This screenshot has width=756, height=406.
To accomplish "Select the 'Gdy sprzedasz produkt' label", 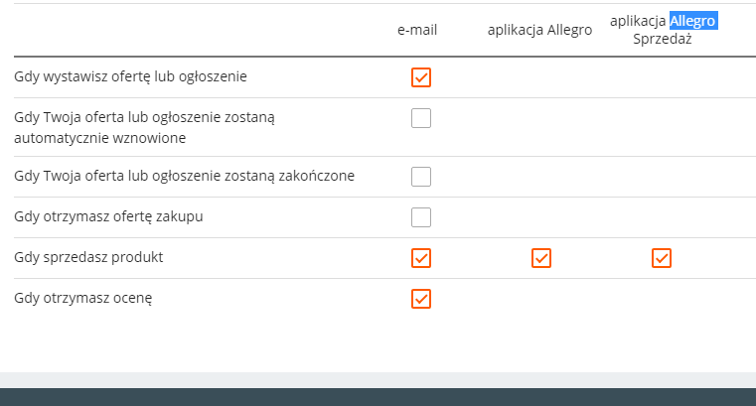I will pos(89,257).
